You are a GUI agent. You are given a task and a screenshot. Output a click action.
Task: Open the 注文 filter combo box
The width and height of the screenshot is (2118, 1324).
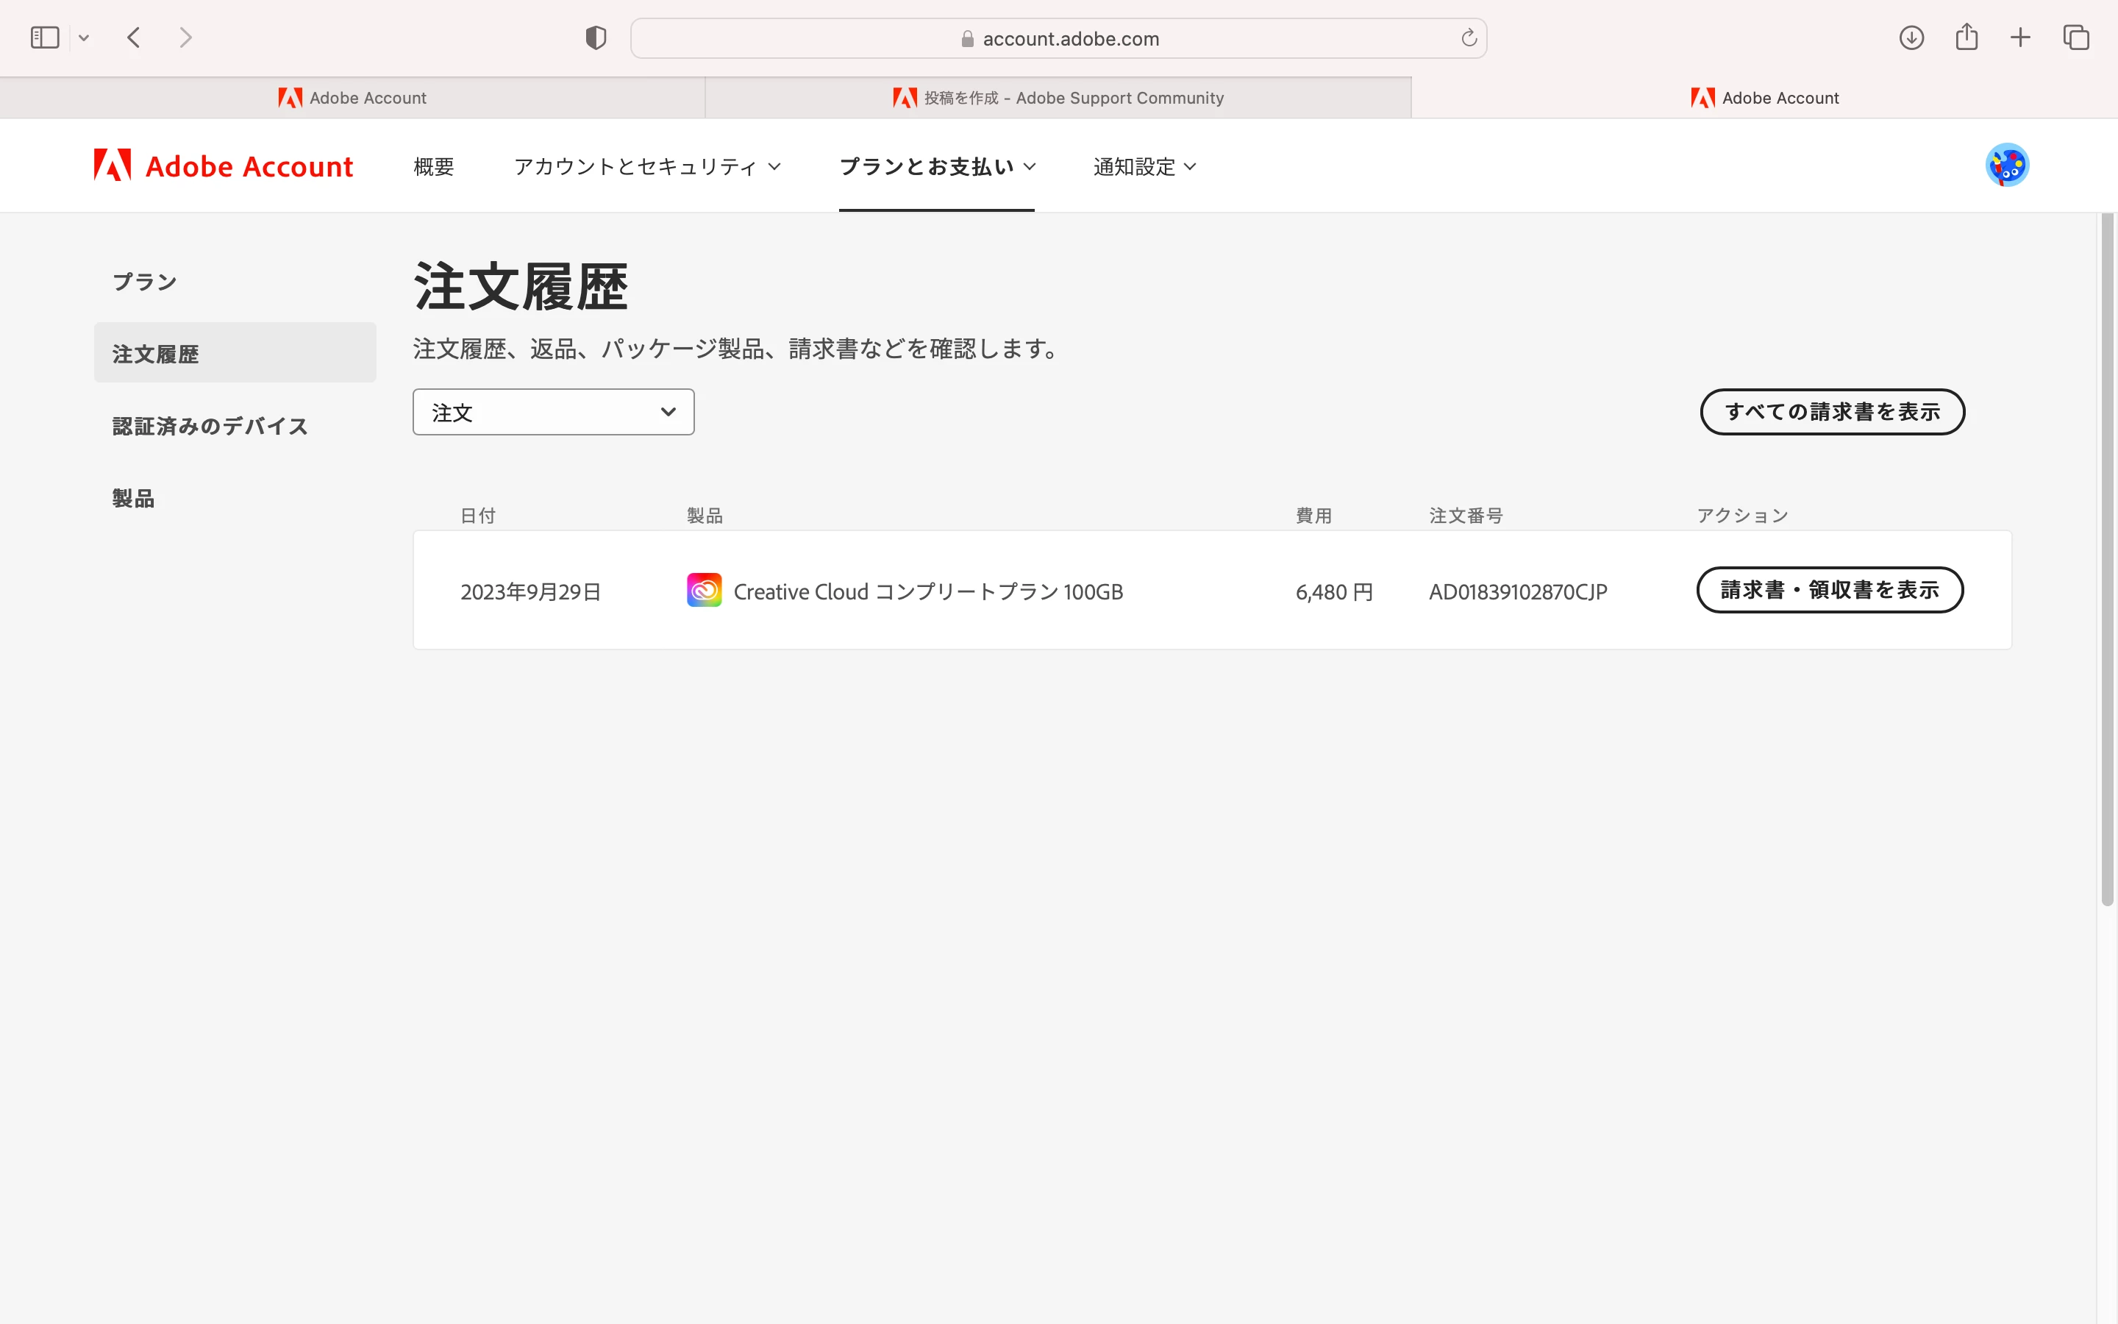tap(553, 412)
